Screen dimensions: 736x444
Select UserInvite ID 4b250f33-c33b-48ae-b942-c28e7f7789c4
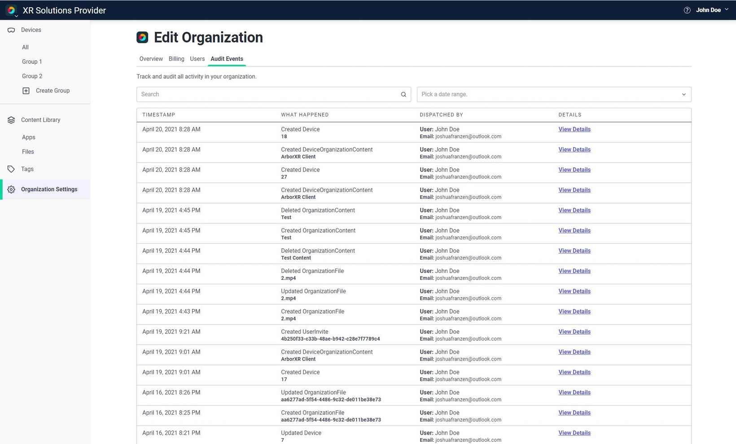tap(330, 339)
